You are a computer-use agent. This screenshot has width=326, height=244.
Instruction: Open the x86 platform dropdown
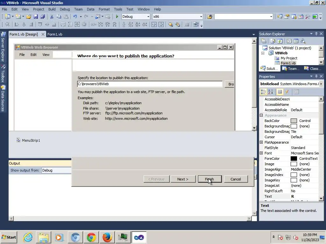click(x=201, y=17)
